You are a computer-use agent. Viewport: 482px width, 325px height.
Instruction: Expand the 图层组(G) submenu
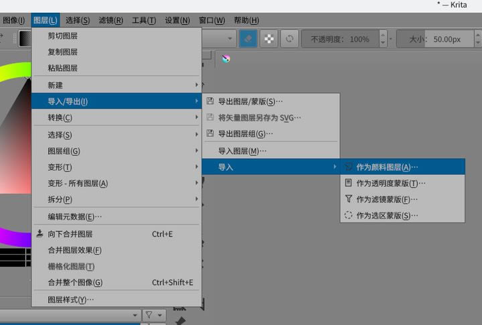pyautogui.click(x=116, y=151)
